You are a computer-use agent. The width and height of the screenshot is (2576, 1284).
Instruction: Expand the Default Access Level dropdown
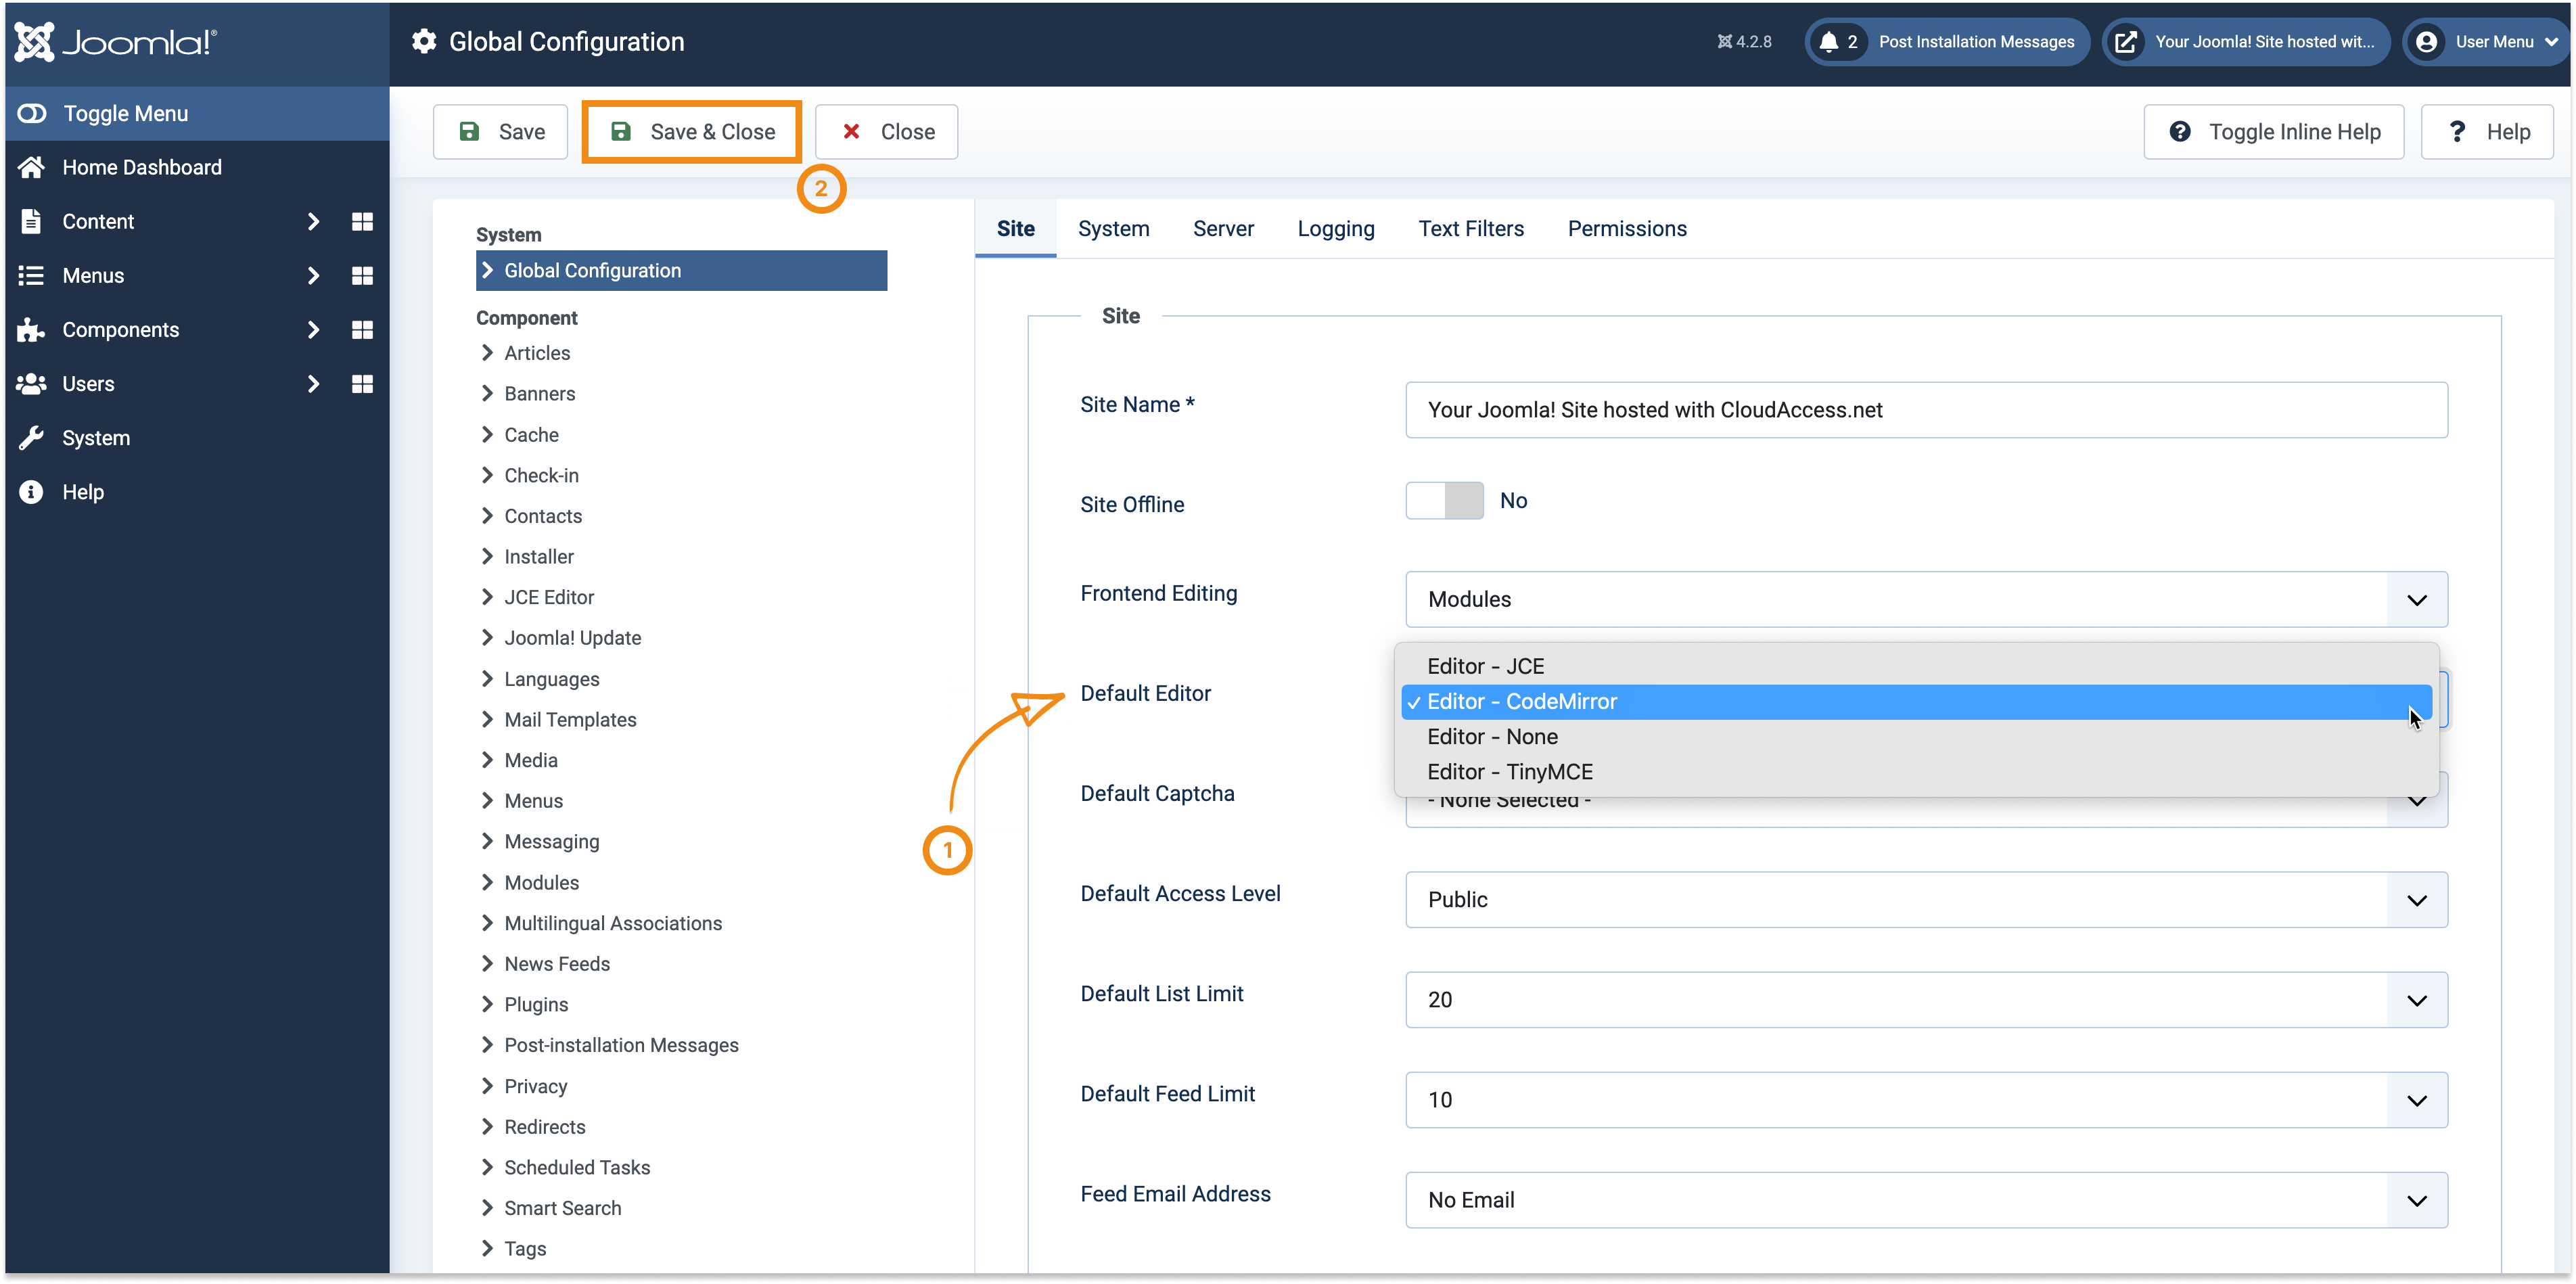coord(1926,900)
